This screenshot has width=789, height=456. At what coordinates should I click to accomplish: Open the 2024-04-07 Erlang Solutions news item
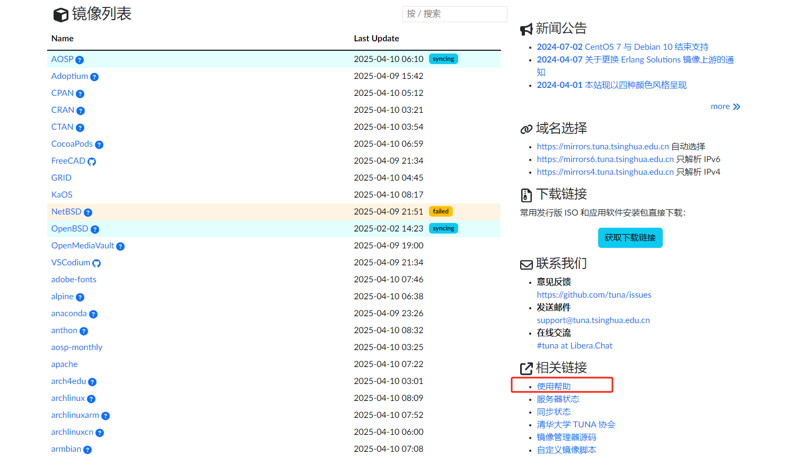(x=635, y=66)
